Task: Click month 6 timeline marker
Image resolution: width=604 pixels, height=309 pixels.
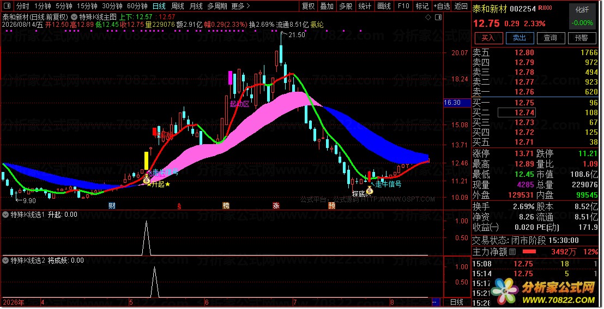Action: pos(207,302)
